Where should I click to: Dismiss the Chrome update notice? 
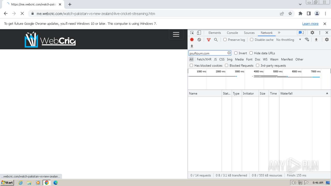(325, 24)
